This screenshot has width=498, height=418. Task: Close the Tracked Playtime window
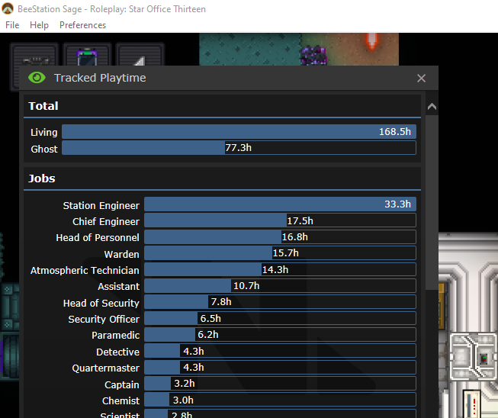[x=421, y=78]
